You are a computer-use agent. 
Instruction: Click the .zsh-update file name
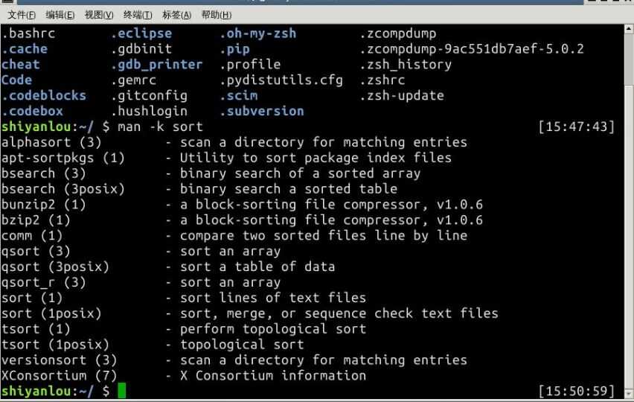(402, 95)
